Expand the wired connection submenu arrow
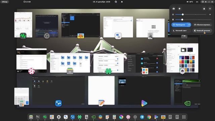 189,25
